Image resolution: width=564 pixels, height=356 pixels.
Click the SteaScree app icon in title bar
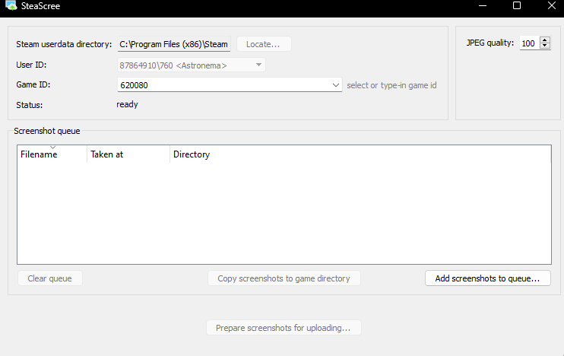11,6
